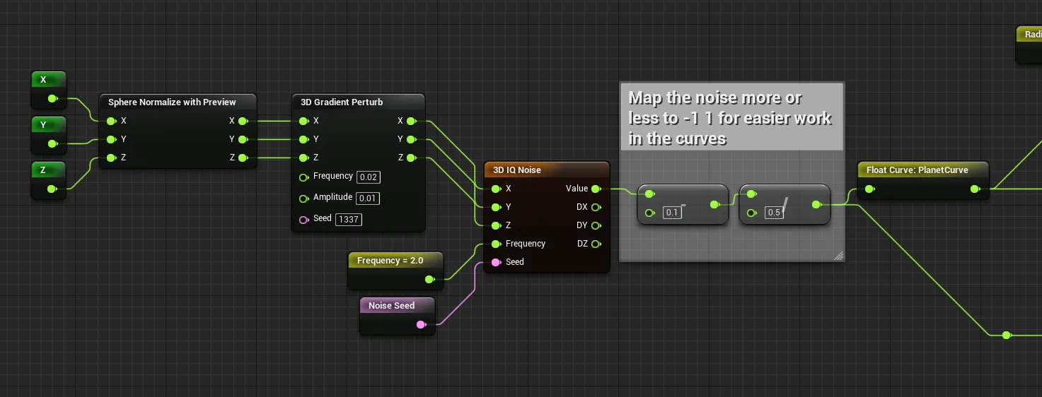1042x397 pixels.
Task: Click the Seed pin on 3D Gradient Perturb
Action: [x=304, y=220]
